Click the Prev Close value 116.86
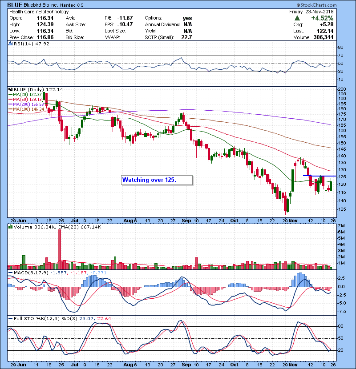356x369 pixels. pos(45,37)
